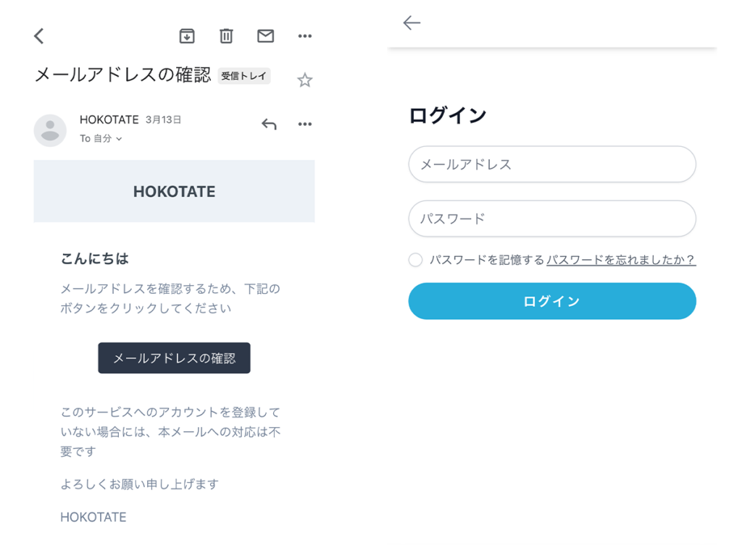This screenshot has height=545, width=742.
Task: Delete the email using the trash icon
Action: pos(226,36)
